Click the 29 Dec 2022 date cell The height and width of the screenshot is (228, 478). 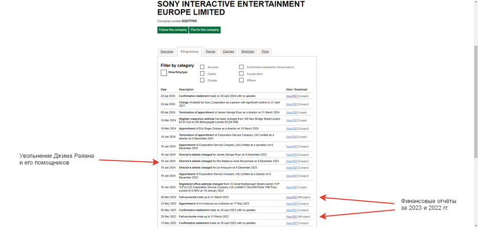(168, 217)
